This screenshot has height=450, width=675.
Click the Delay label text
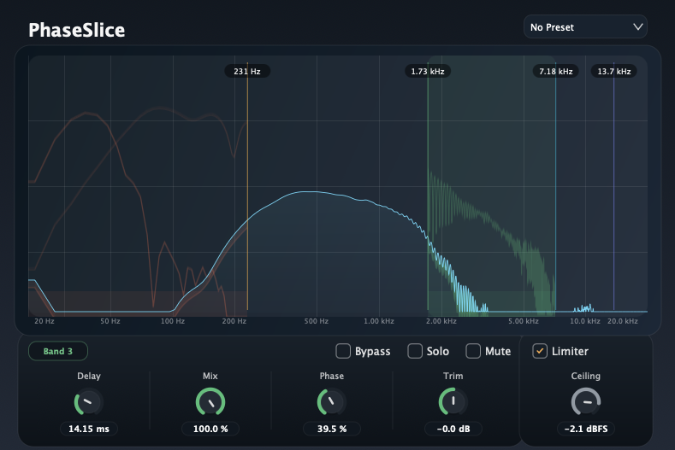89,376
